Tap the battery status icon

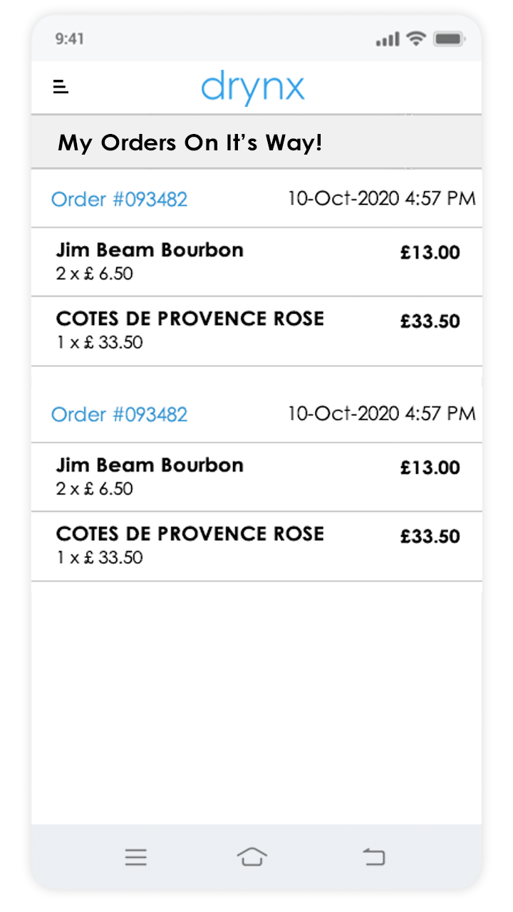click(x=449, y=39)
